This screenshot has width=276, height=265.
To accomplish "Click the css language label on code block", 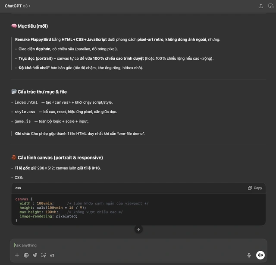I will pyautogui.click(x=18, y=188).
